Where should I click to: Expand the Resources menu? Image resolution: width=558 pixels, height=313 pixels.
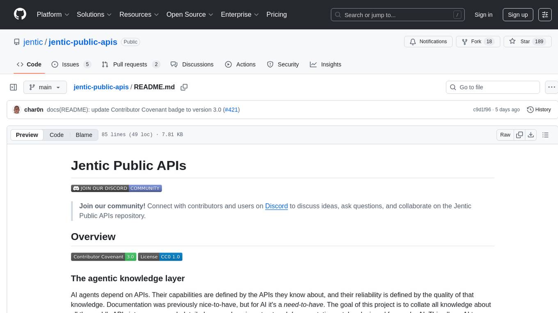coord(139,14)
